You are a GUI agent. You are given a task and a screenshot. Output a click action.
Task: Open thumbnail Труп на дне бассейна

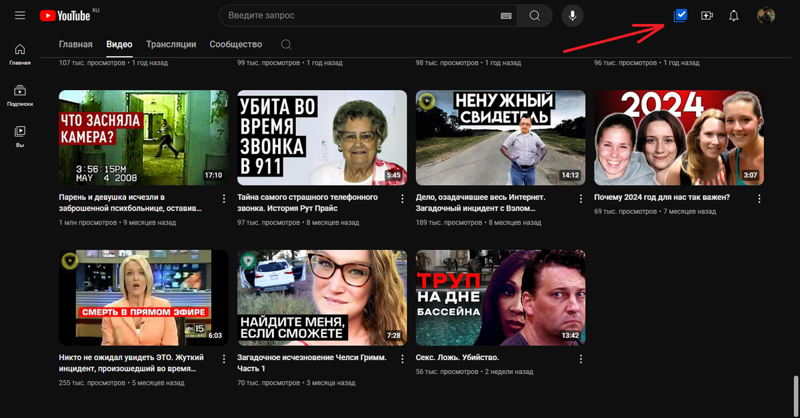(501, 297)
